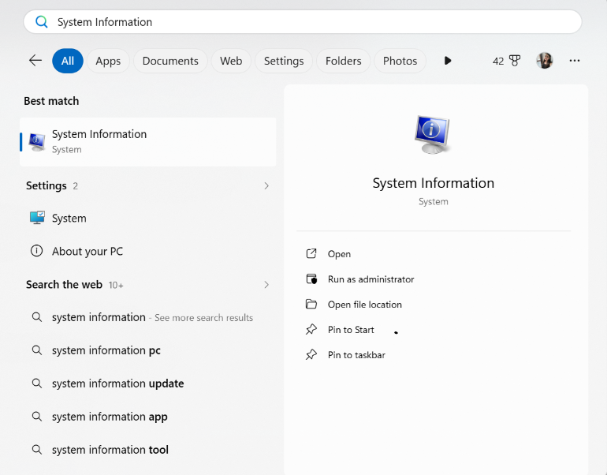Open the three-dot more options menu
This screenshot has height=475, width=607.
(575, 61)
